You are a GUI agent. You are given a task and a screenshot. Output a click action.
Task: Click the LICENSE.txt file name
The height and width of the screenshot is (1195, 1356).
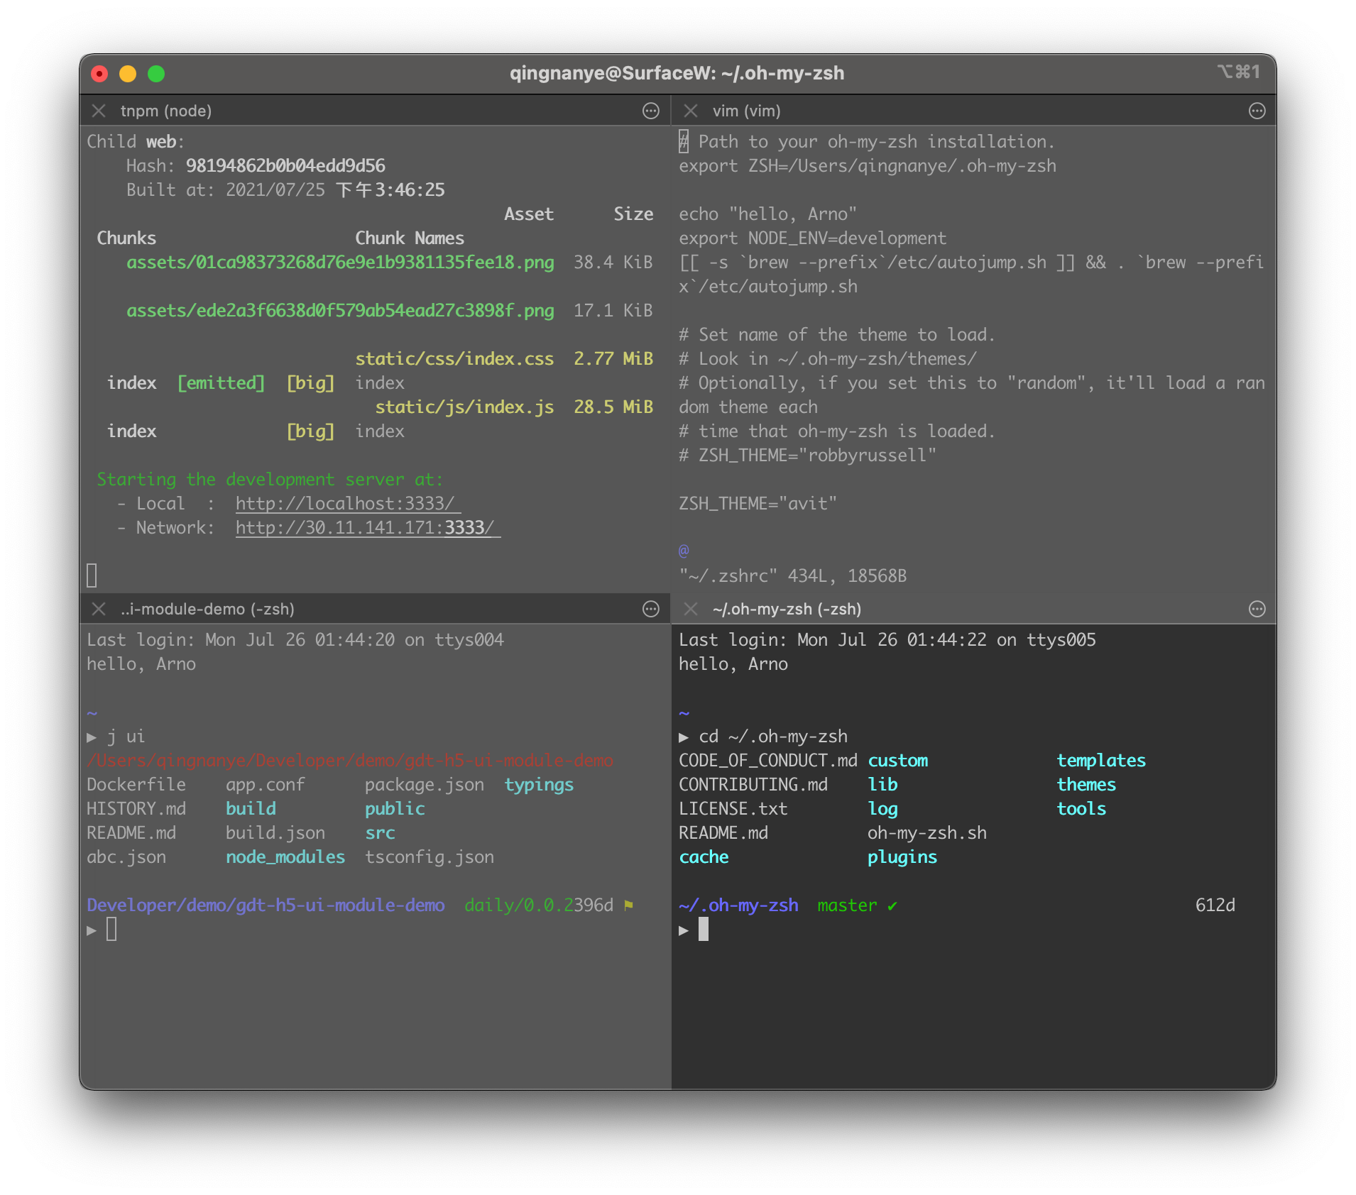733,809
